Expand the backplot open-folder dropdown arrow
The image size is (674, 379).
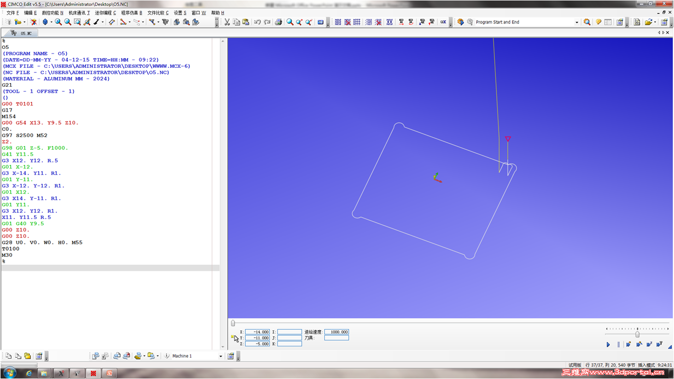(x=24, y=22)
